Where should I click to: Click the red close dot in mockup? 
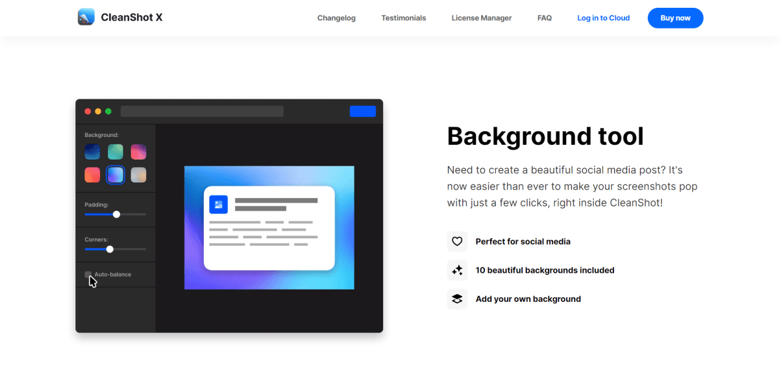[88, 112]
